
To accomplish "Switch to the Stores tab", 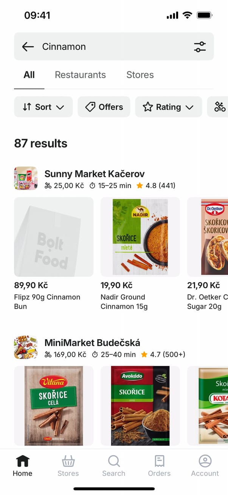I will (x=140, y=75).
